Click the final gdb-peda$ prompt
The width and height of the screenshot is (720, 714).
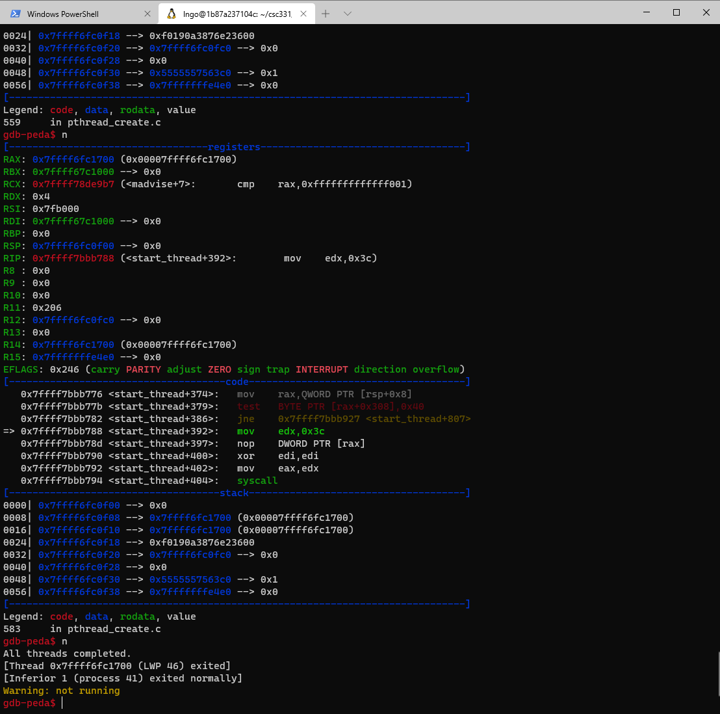[29, 703]
